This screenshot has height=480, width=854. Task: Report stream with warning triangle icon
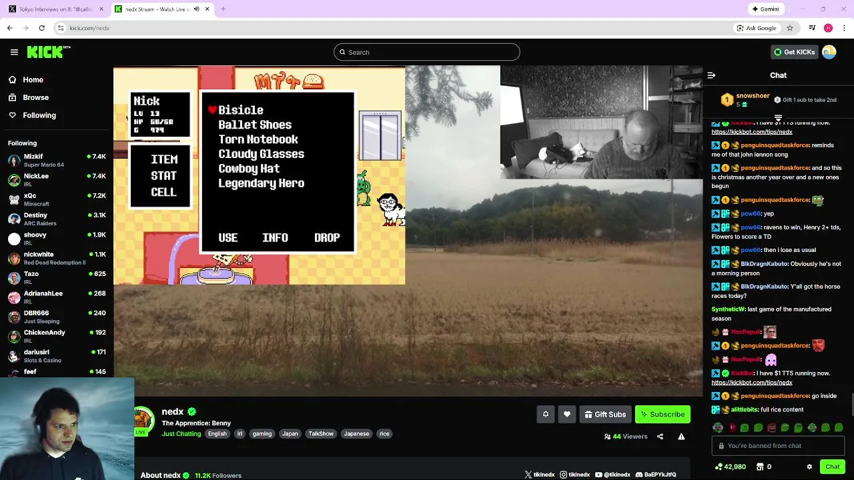681,437
